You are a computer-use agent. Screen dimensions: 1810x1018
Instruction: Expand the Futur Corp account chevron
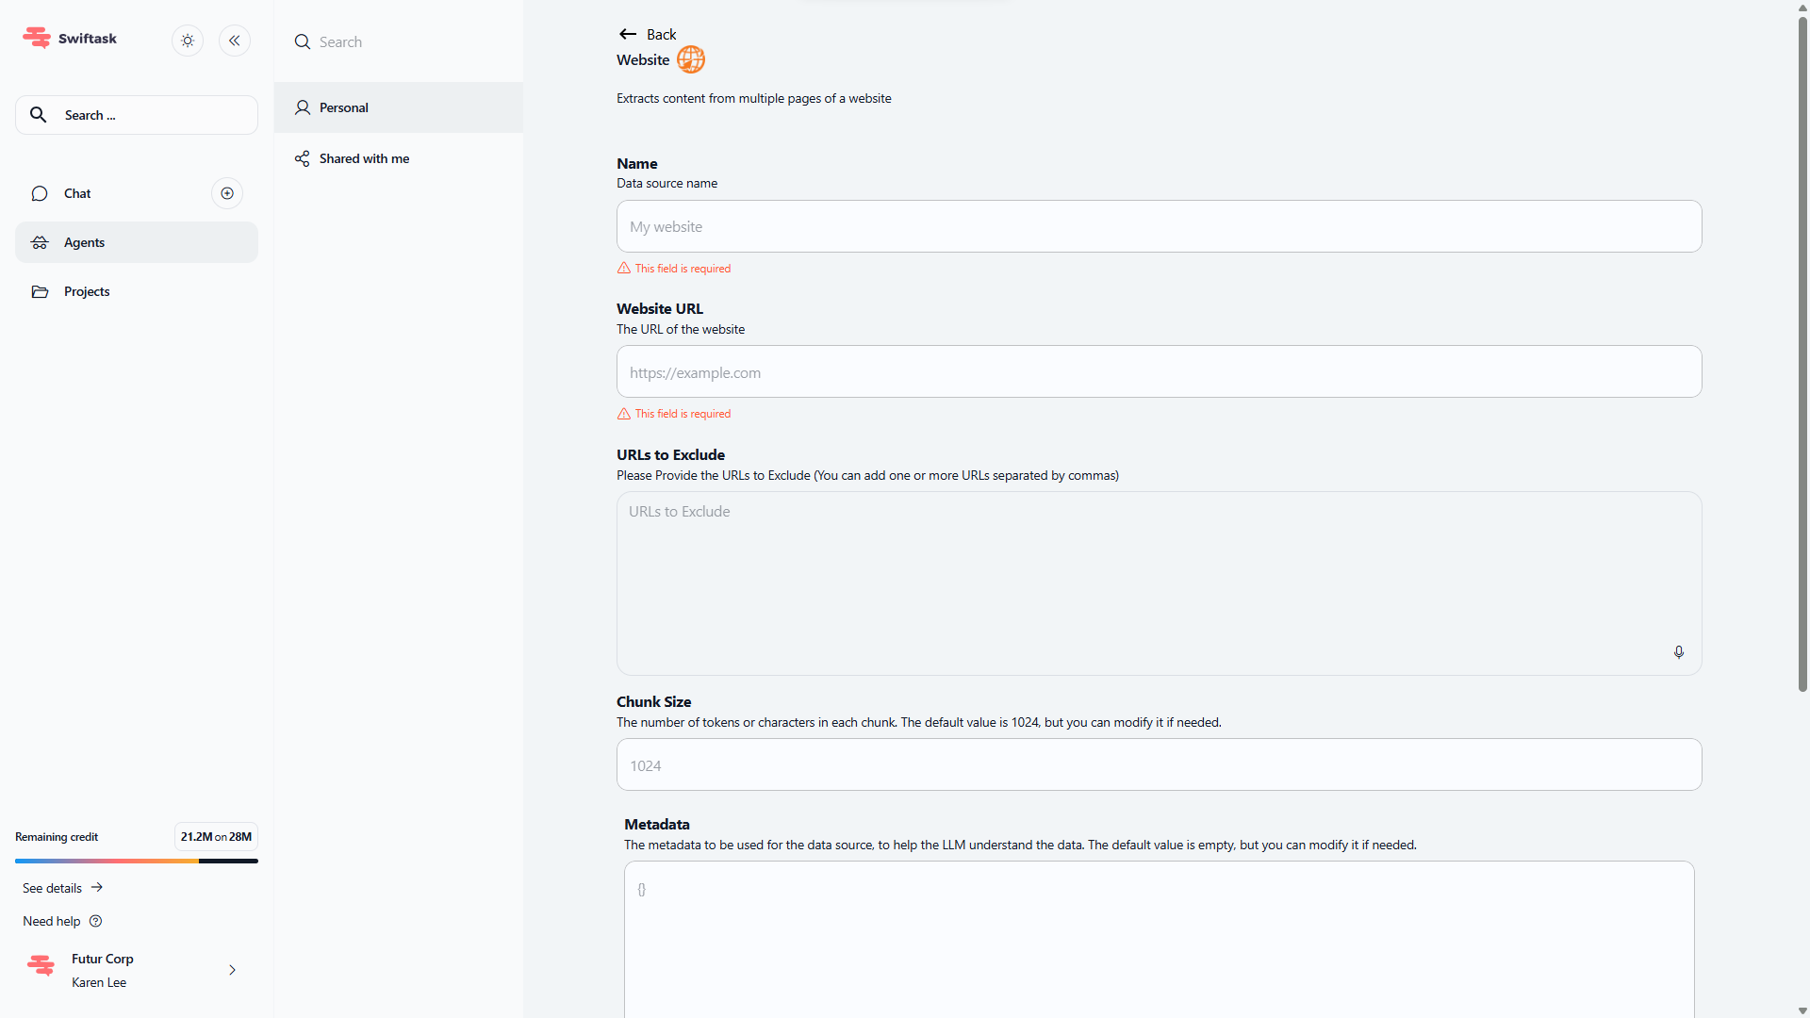(232, 970)
